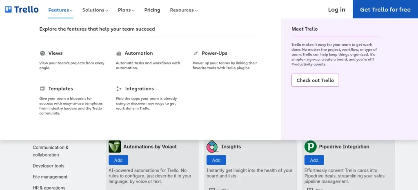Open the Templates icon
The width and height of the screenshot is (418, 190).
(42, 88)
